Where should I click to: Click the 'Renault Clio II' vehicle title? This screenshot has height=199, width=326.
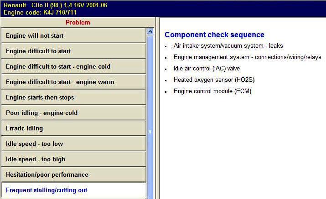(56, 5)
